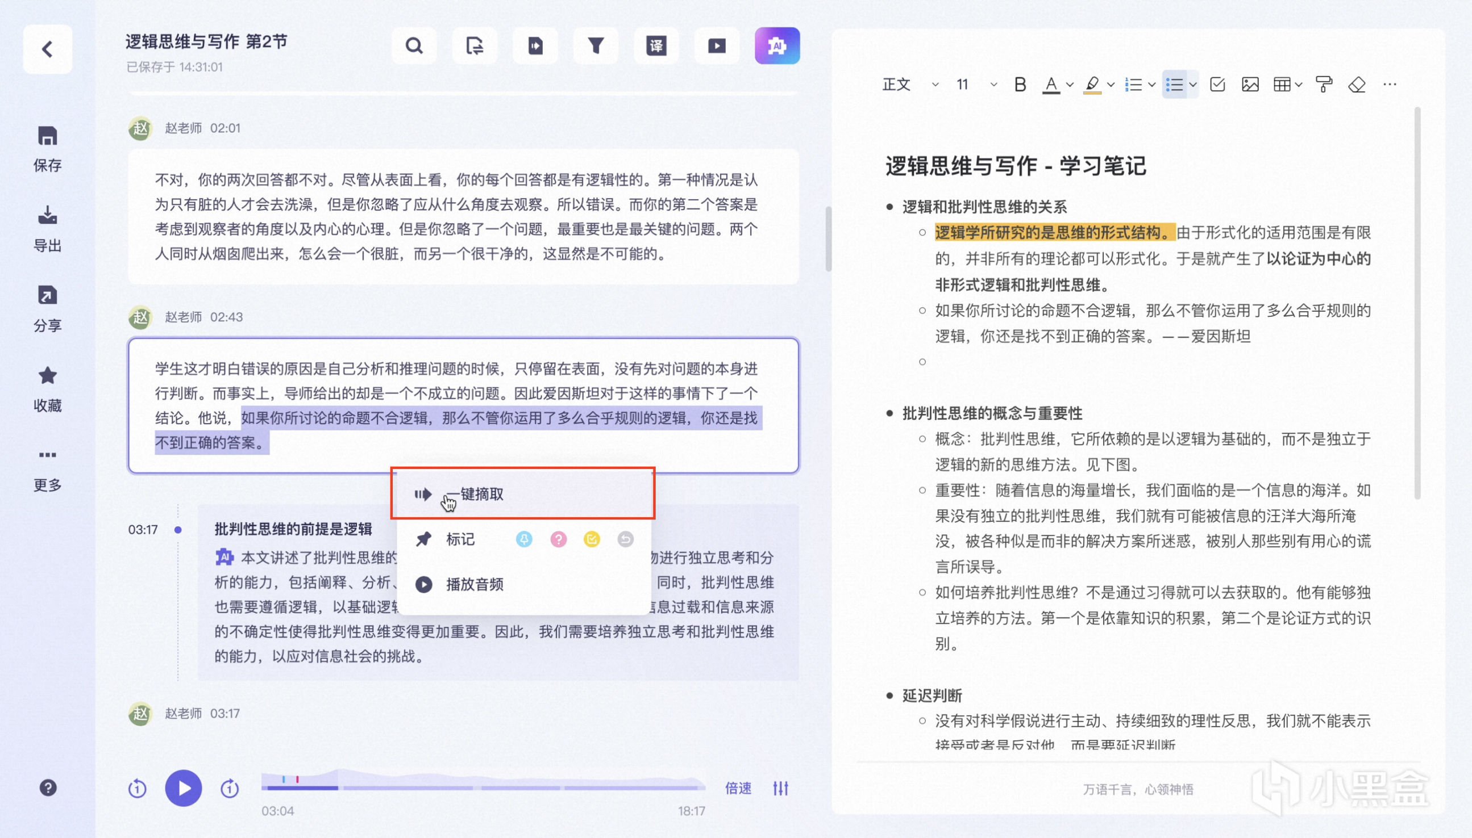Click the search magnifier icon in toolbar
The height and width of the screenshot is (838, 1472).
414,45
